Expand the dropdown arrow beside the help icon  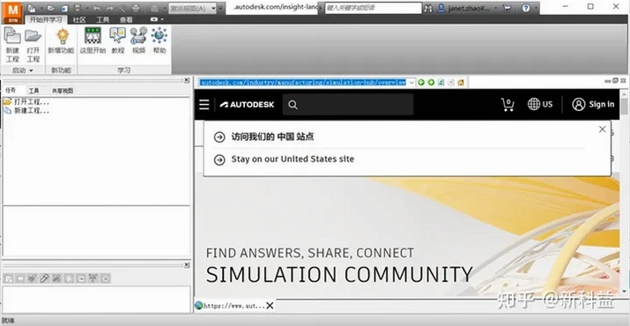click(x=536, y=8)
